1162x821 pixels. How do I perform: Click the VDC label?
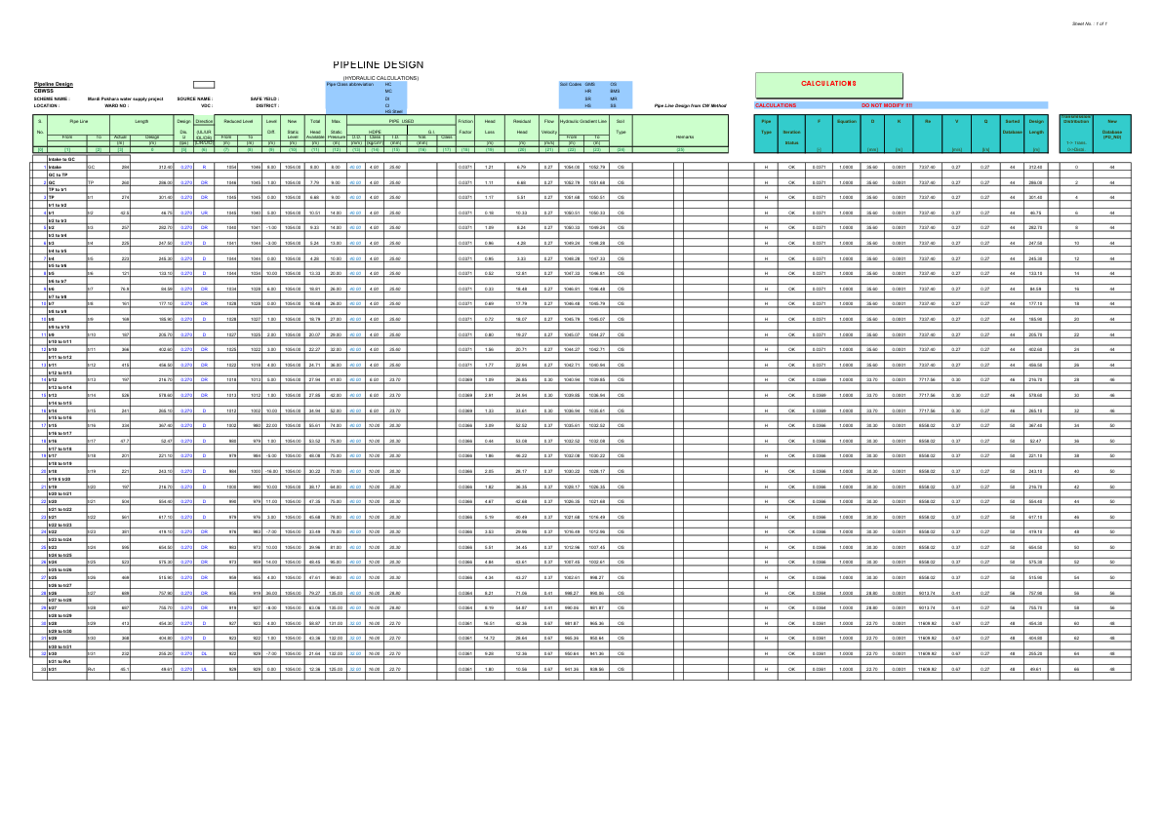point(206,106)
